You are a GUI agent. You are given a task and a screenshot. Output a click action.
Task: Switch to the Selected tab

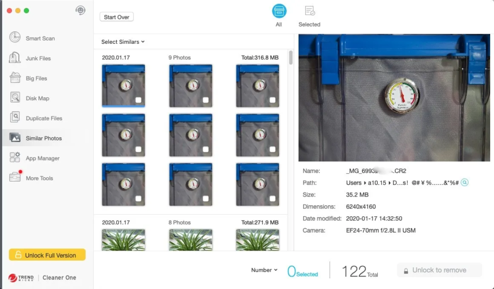click(x=309, y=16)
